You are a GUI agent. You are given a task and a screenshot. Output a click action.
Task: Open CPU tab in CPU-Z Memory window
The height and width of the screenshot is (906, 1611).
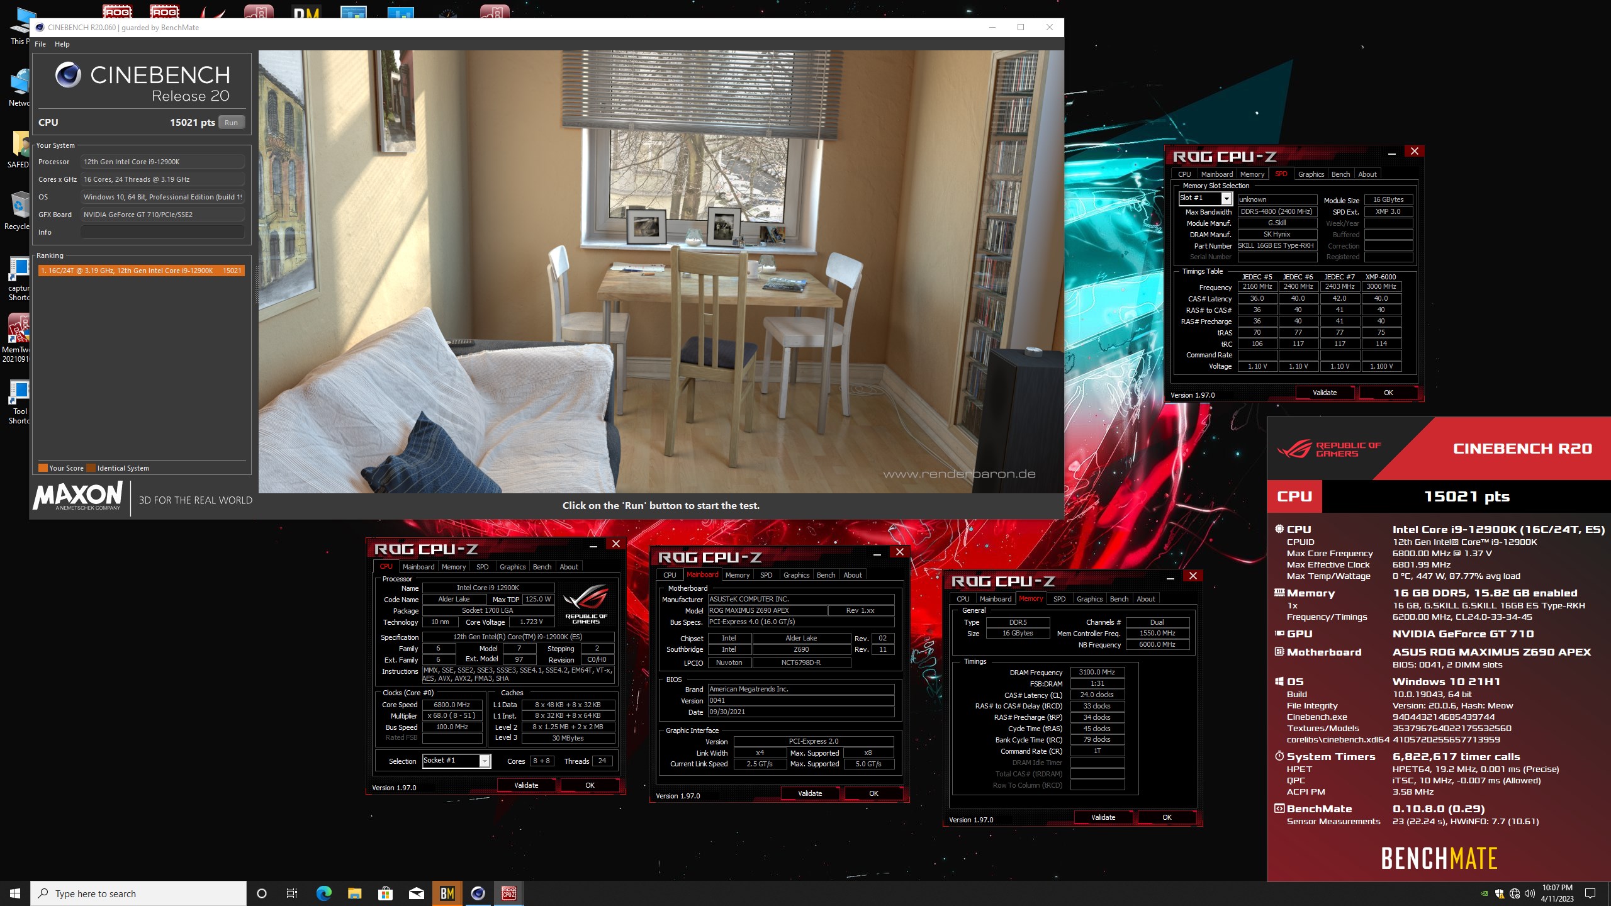point(963,599)
